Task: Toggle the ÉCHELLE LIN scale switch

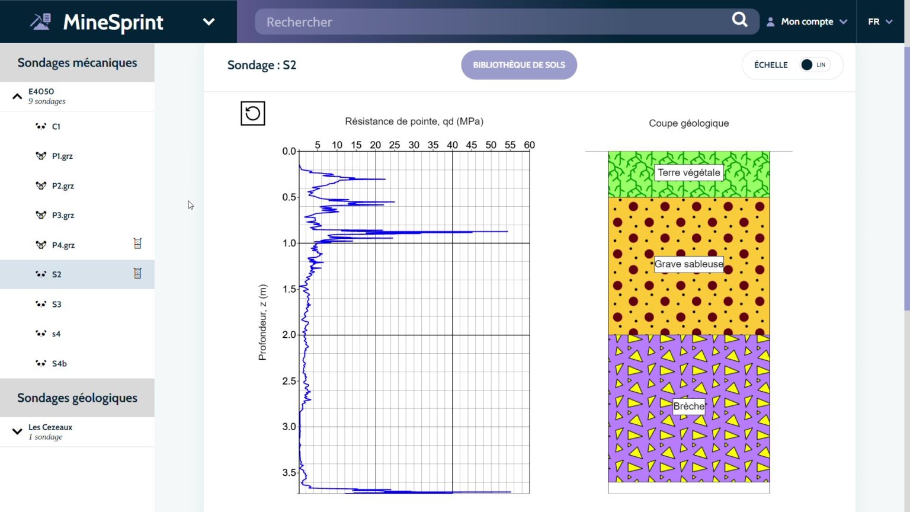Action: (815, 65)
